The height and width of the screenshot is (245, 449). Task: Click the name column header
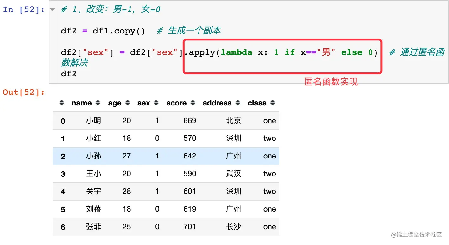81,103
